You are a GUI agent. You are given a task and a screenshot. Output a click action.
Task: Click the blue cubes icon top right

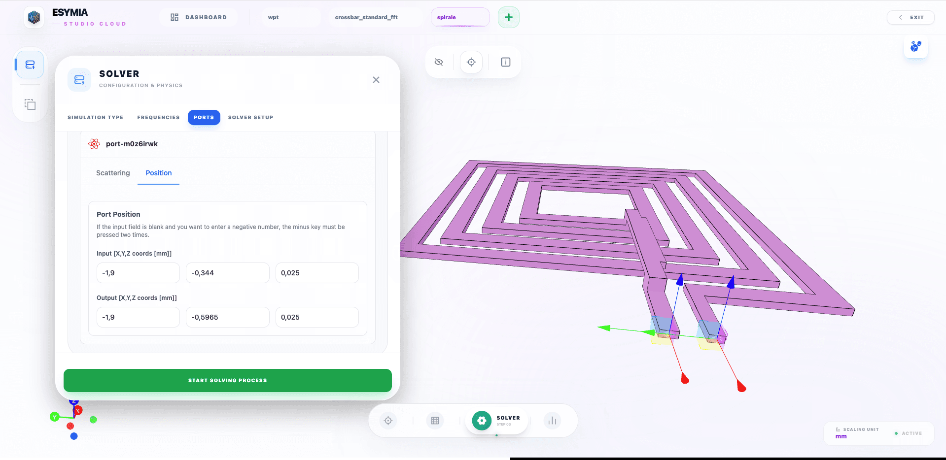point(916,46)
